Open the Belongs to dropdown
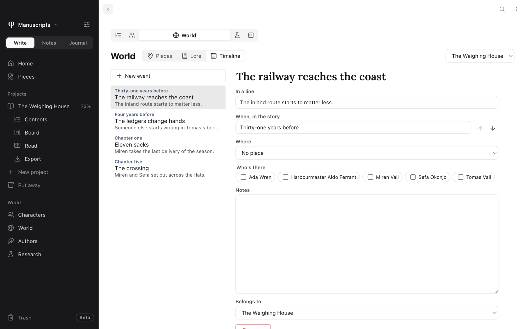 (x=367, y=313)
